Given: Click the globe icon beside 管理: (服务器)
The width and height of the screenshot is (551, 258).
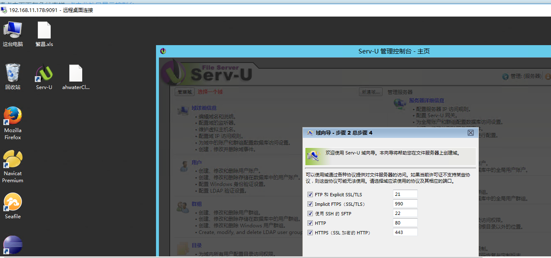Looking at the screenshot, I should (505, 77).
